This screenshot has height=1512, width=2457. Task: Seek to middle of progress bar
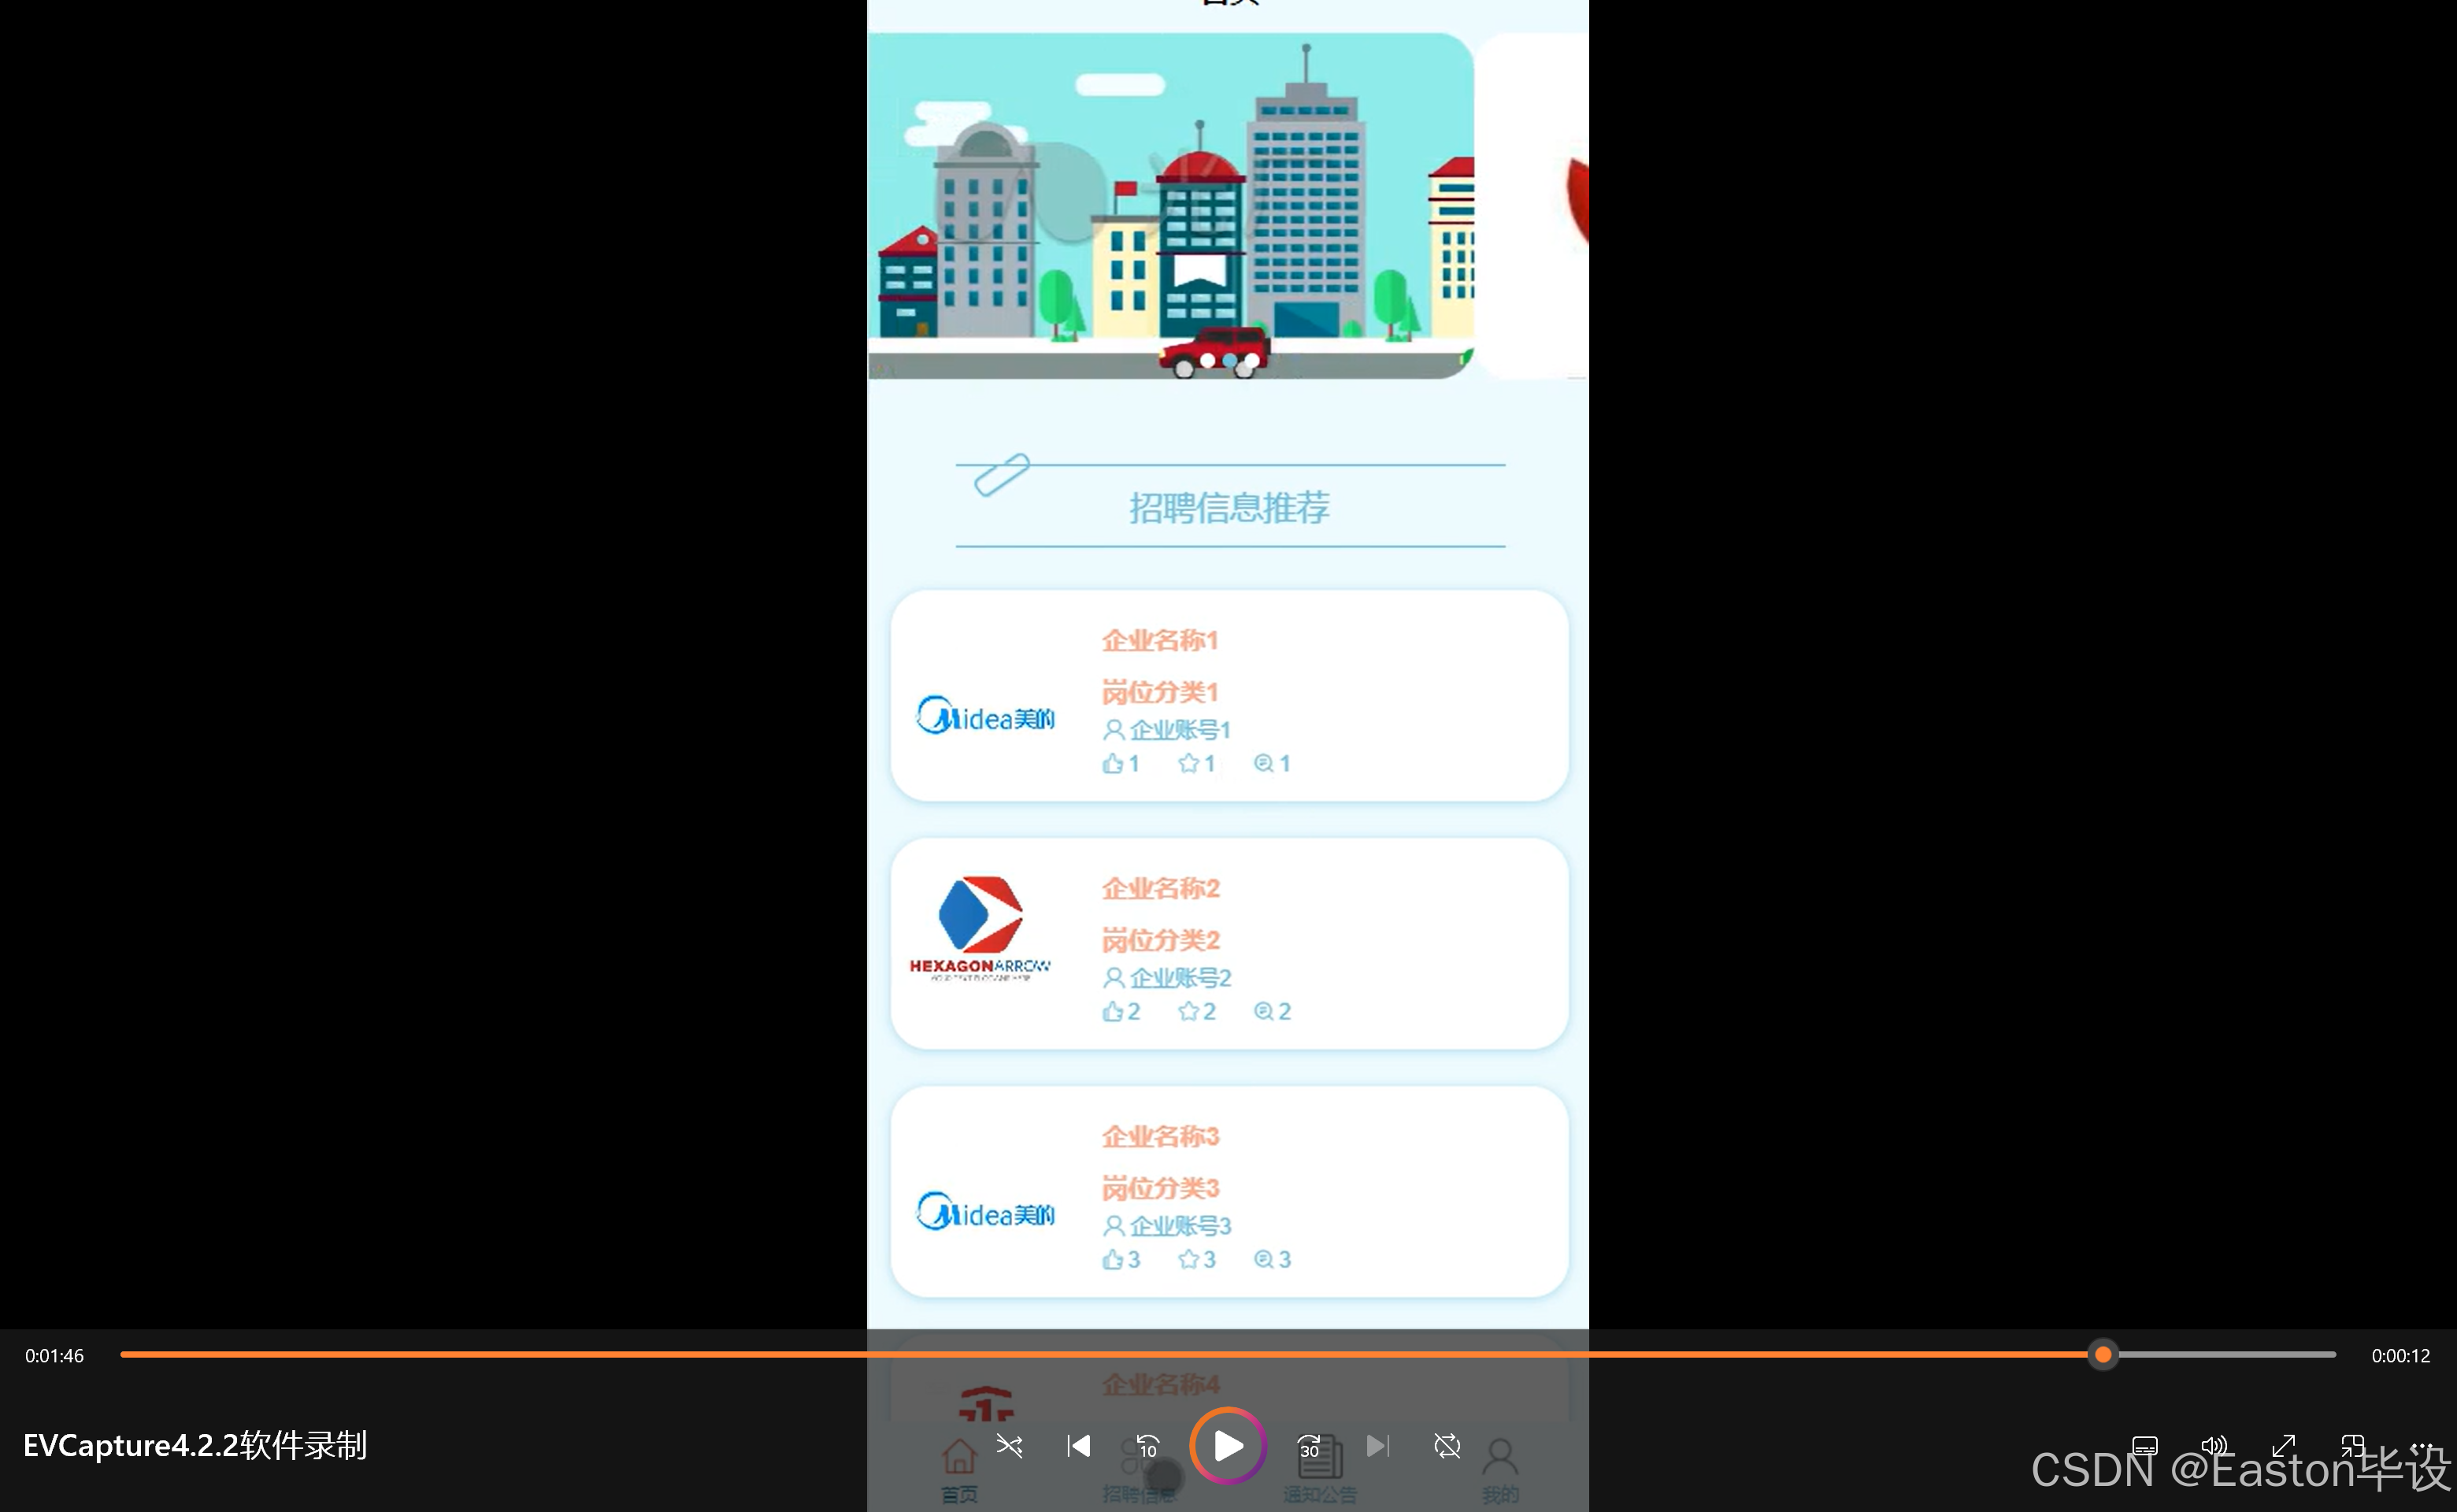tap(1228, 1355)
